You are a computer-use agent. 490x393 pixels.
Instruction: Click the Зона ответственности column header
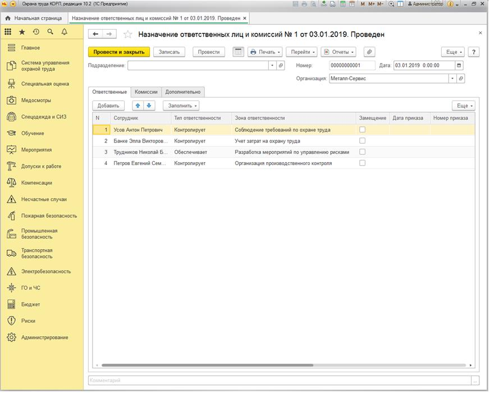[x=295, y=118]
